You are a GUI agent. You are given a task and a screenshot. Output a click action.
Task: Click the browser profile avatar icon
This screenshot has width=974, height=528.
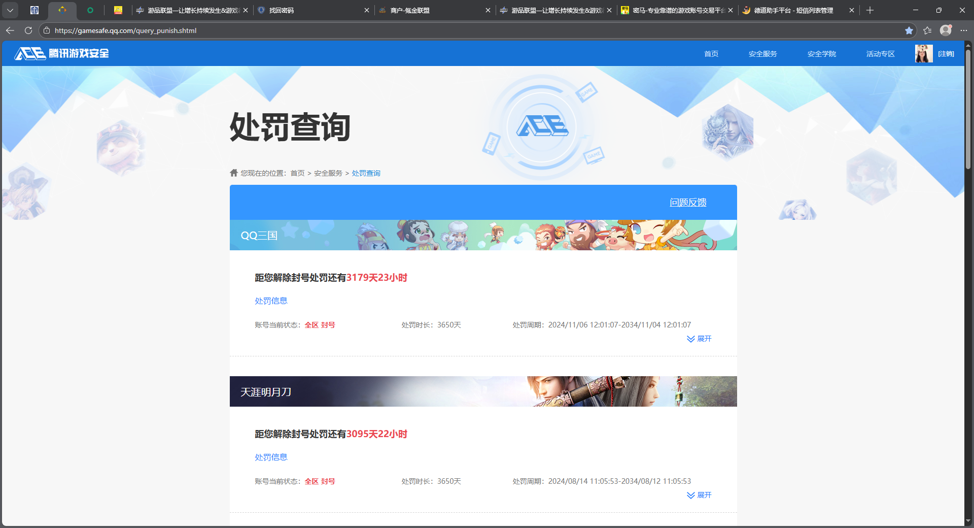point(946,30)
